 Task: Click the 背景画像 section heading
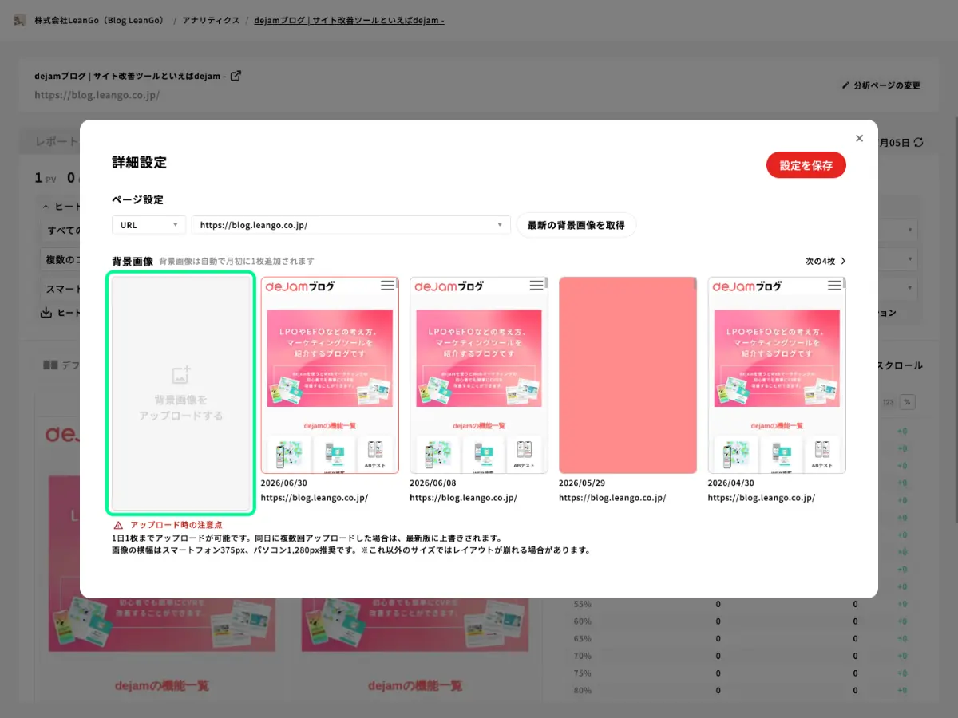point(133,261)
